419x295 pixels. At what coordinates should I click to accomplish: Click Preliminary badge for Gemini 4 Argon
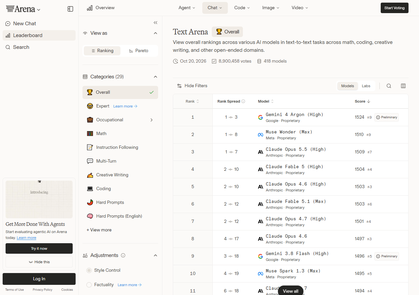pyautogui.click(x=387, y=117)
